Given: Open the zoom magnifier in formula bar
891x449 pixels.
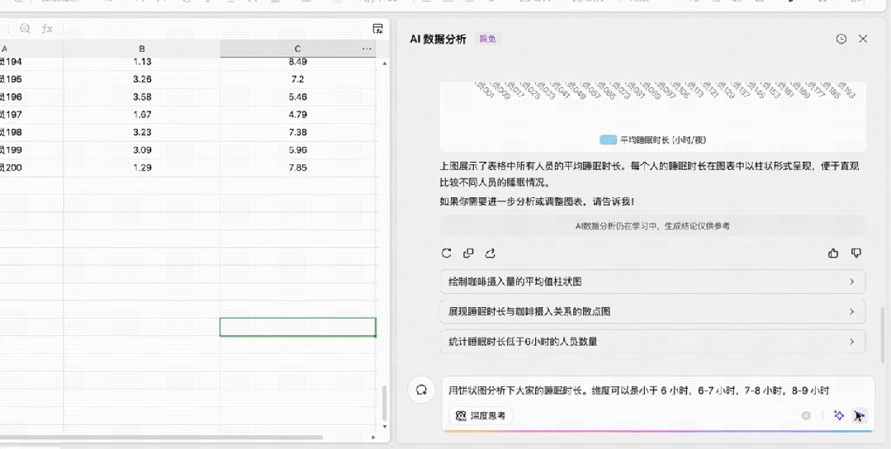Looking at the screenshot, I should 25,28.
